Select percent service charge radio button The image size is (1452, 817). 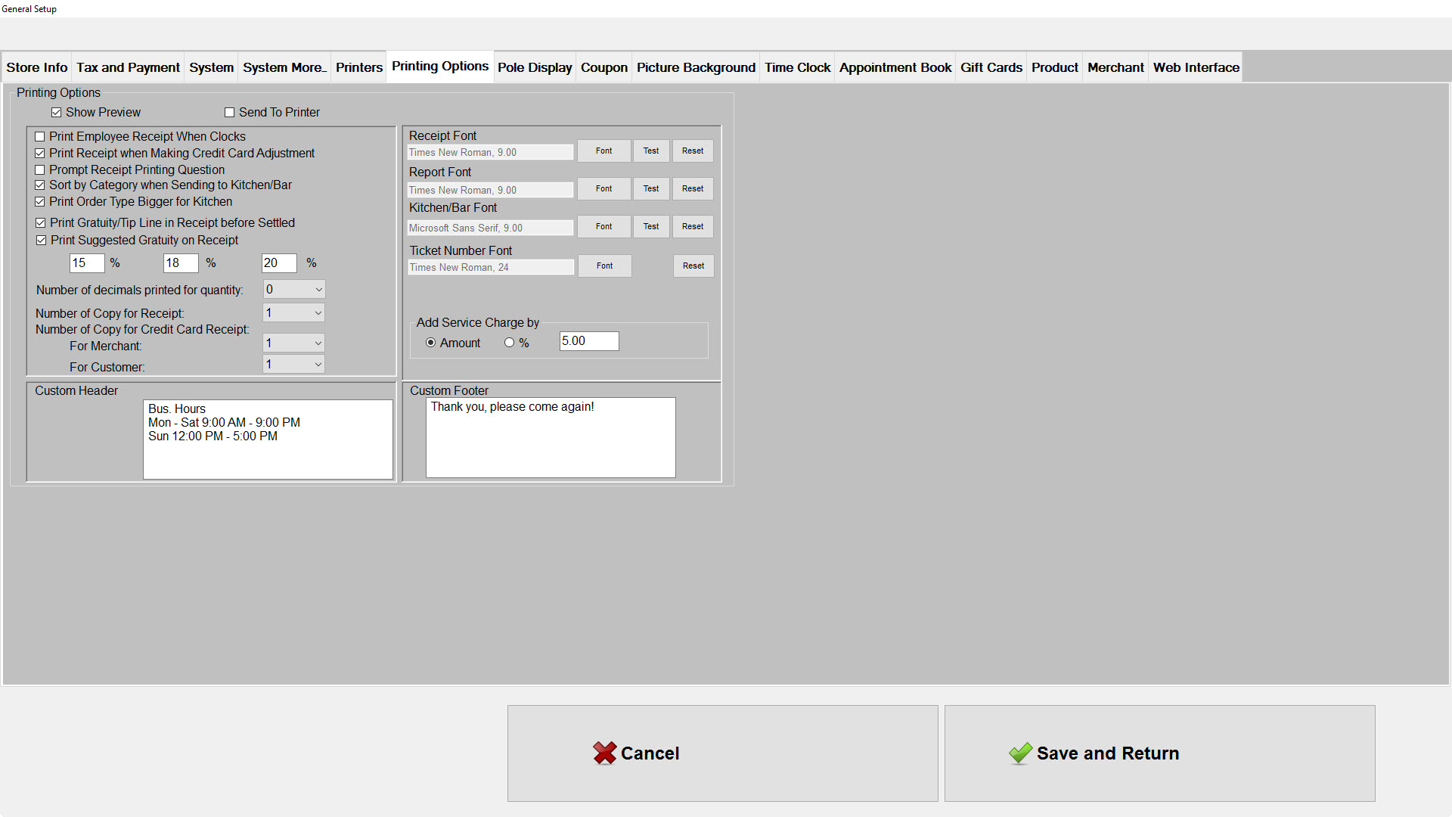509,343
